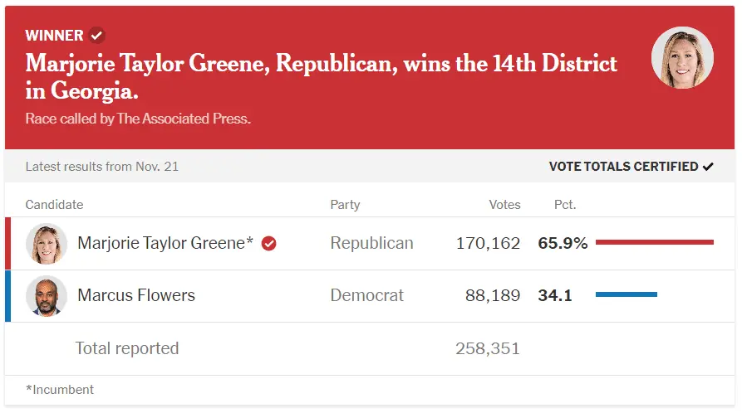The height and width of the screenshot is (413, 742).
Task: Click the headline announcing Greene wins the 14th District
Action: (x=321, y=75)
